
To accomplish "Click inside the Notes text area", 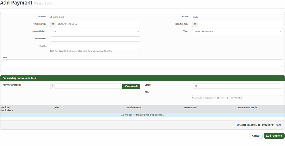I will coord(142,63).
